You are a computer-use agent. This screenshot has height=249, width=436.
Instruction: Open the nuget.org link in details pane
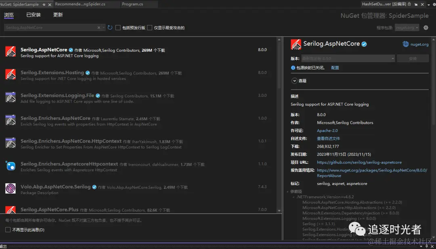pyautogui.click(x=419, y=44)
